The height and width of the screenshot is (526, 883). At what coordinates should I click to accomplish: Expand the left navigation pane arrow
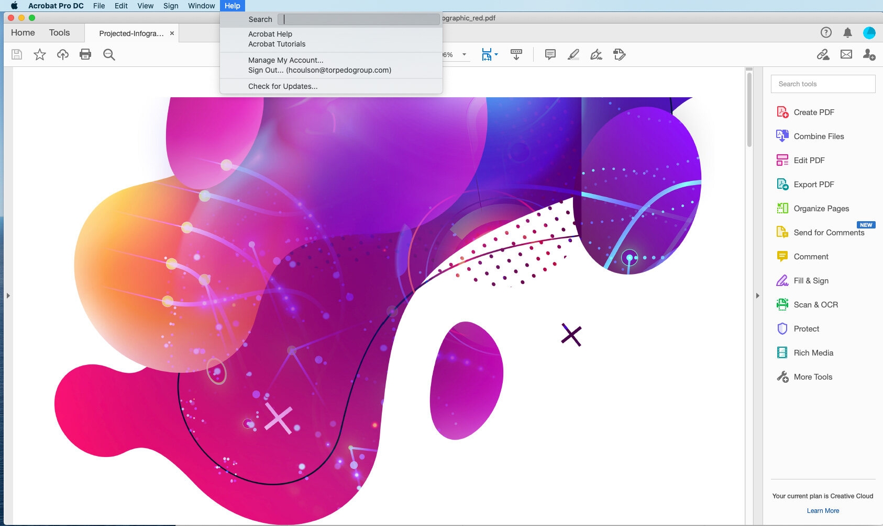pos(8,295)
